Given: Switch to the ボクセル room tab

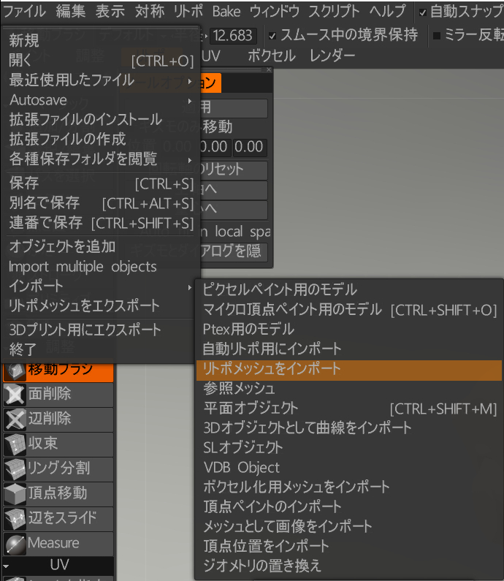Looking at the screenshot, I should click(272, 56).
